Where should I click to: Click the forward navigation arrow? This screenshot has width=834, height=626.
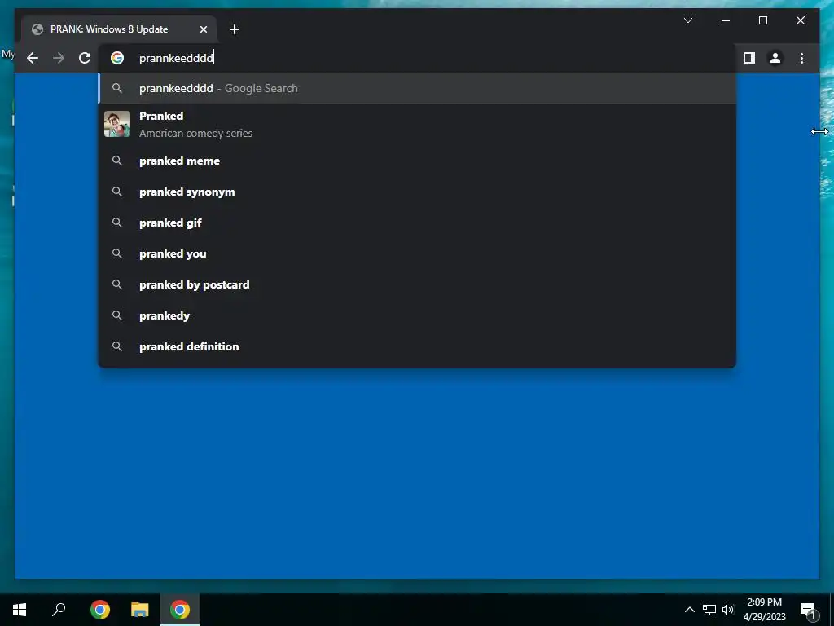[x=59, y=58]
